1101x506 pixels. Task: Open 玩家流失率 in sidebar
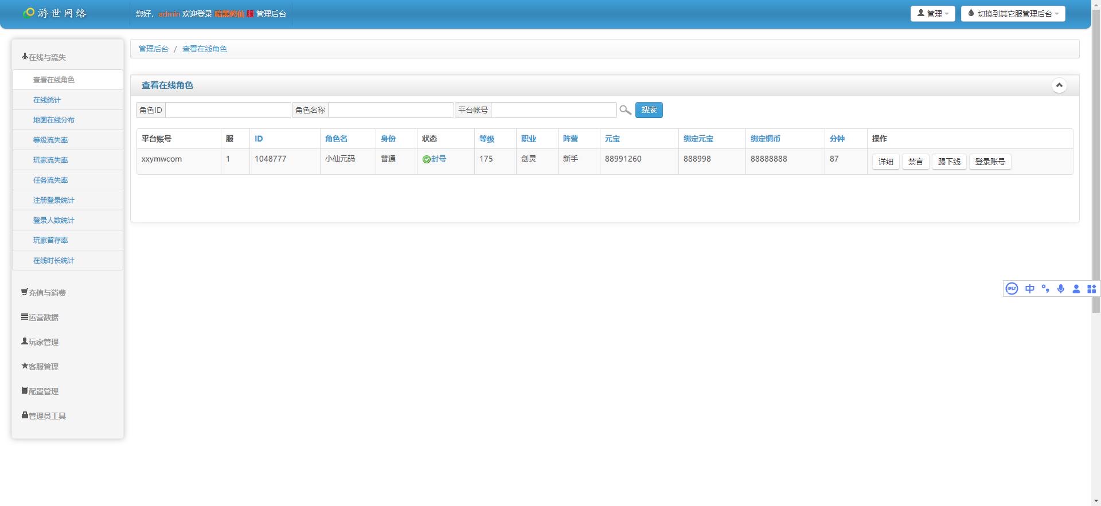pos(67,160)
